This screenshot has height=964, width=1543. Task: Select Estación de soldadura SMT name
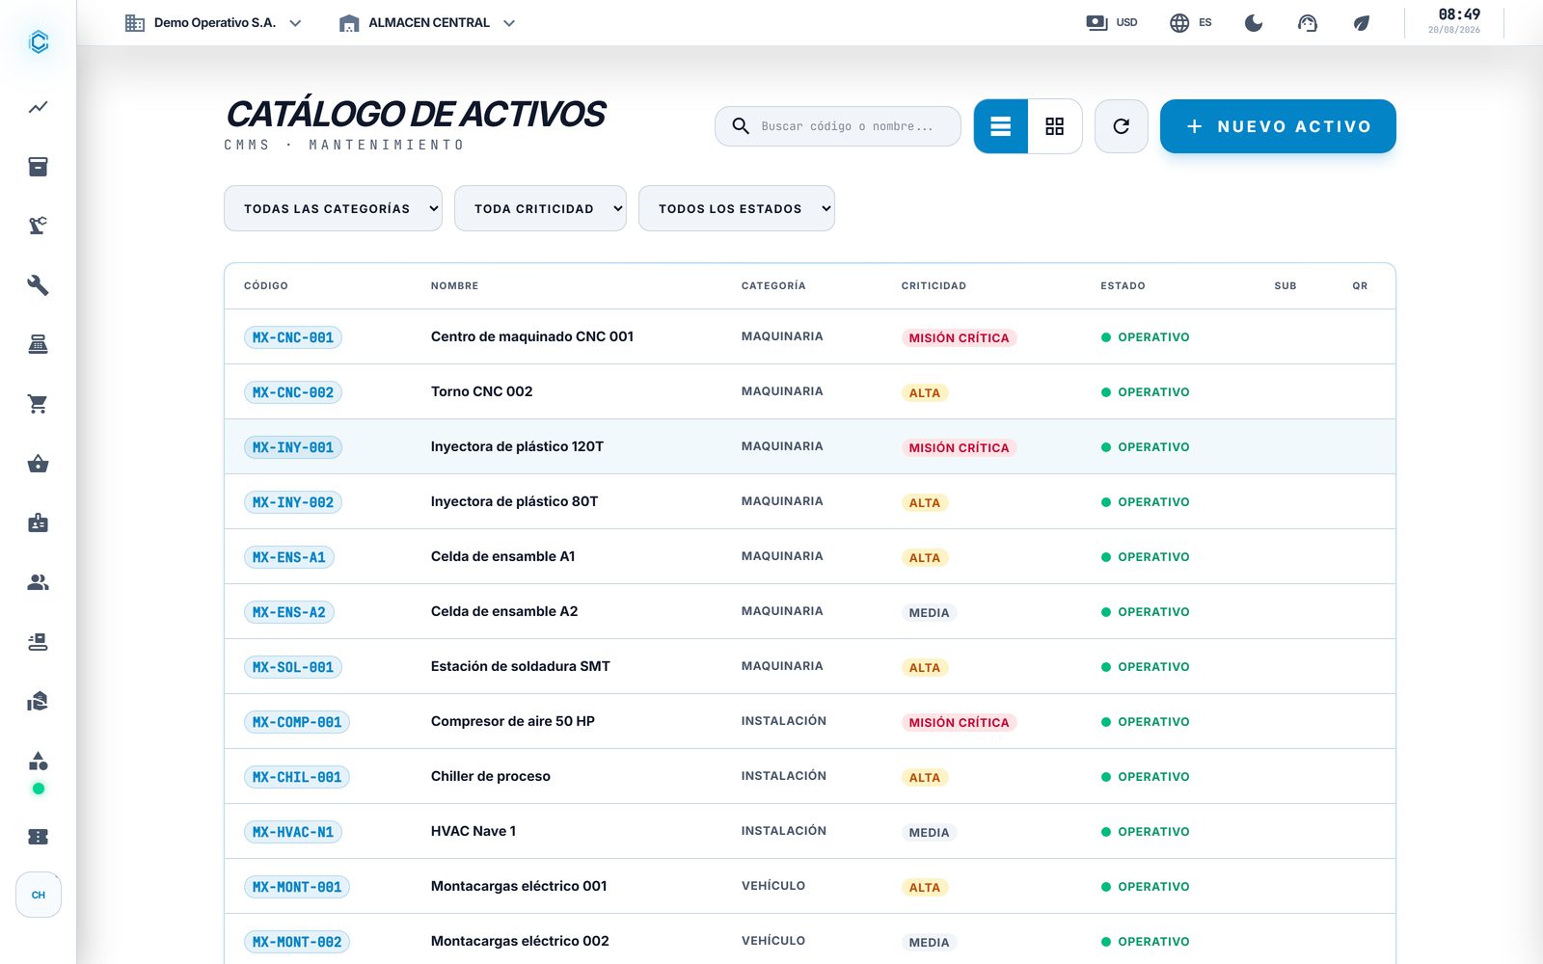pos(521,666)
